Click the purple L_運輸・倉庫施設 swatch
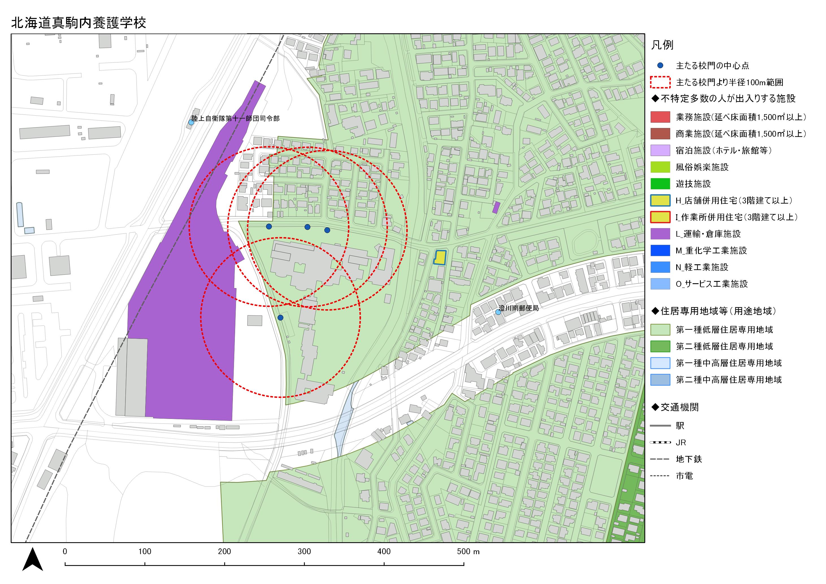The image size is (826, 584). (660, 234)
